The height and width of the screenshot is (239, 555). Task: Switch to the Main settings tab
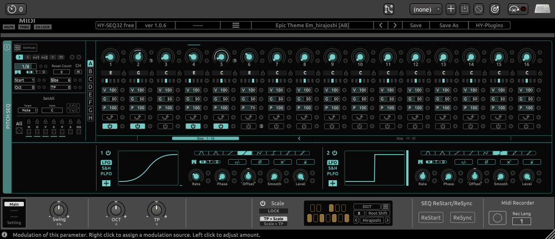[x=13, y=204]
